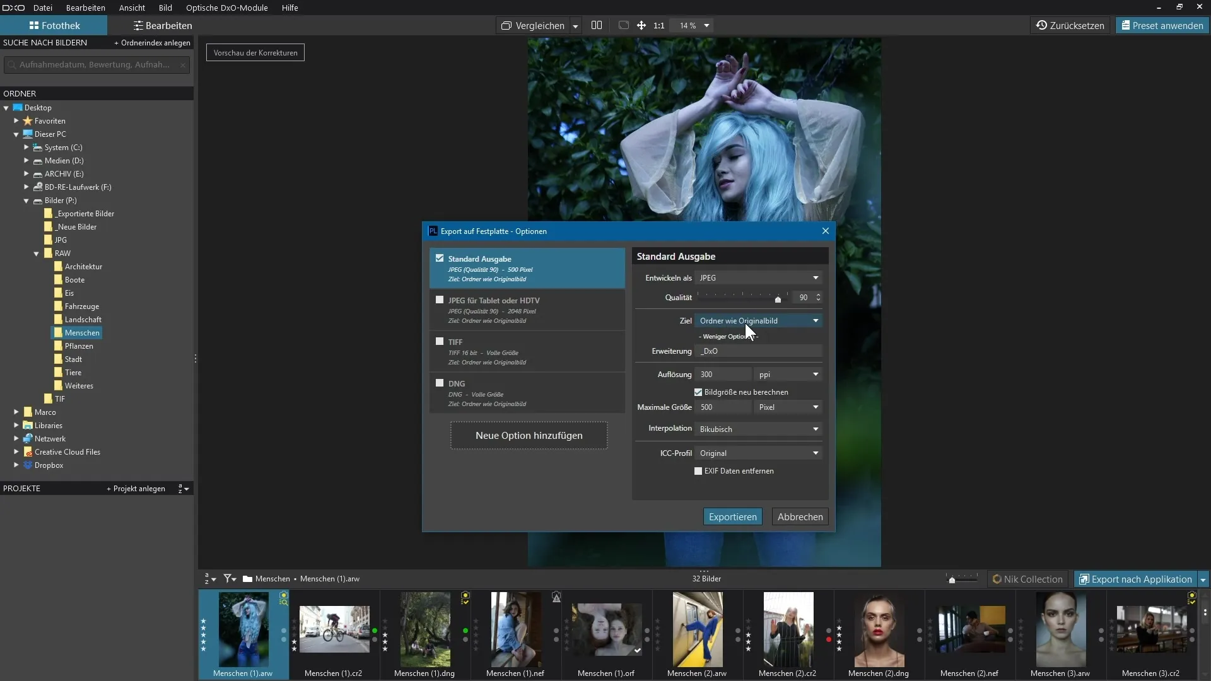Click Projekt anlegen link
The height and width of the screenshot is (681, 1211).
[136, 489]
